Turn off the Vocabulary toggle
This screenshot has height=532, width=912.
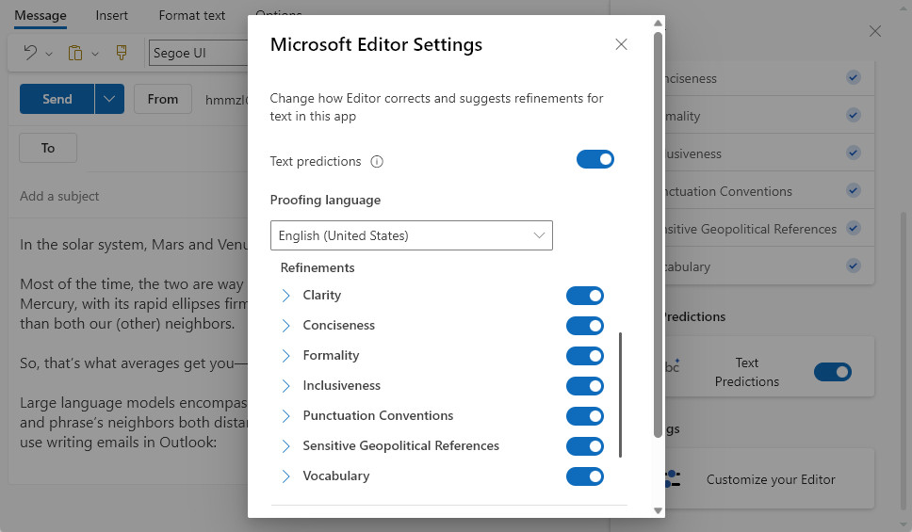pyautogui.click(x=584, y=476)
